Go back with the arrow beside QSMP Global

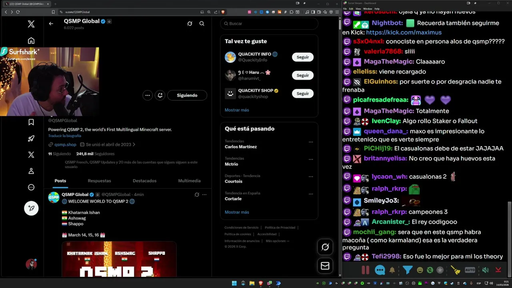point(51,24)
